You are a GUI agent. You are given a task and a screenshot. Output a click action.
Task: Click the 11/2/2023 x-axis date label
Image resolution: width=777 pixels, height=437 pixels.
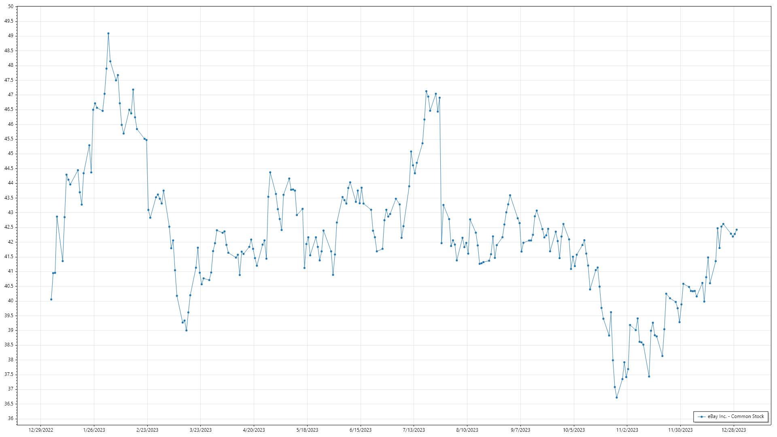click(627, 430)
